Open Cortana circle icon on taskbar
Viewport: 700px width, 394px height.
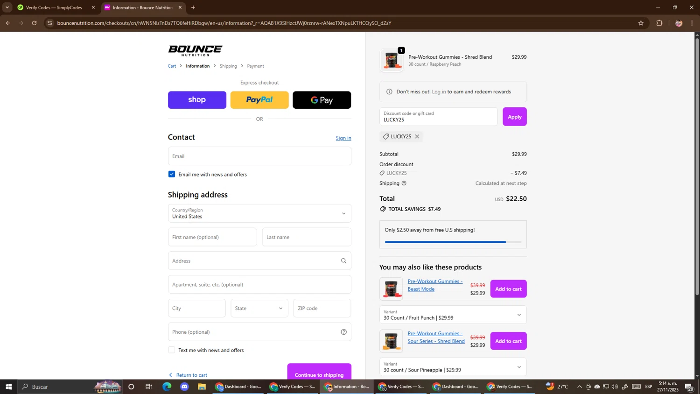point(131,387)
